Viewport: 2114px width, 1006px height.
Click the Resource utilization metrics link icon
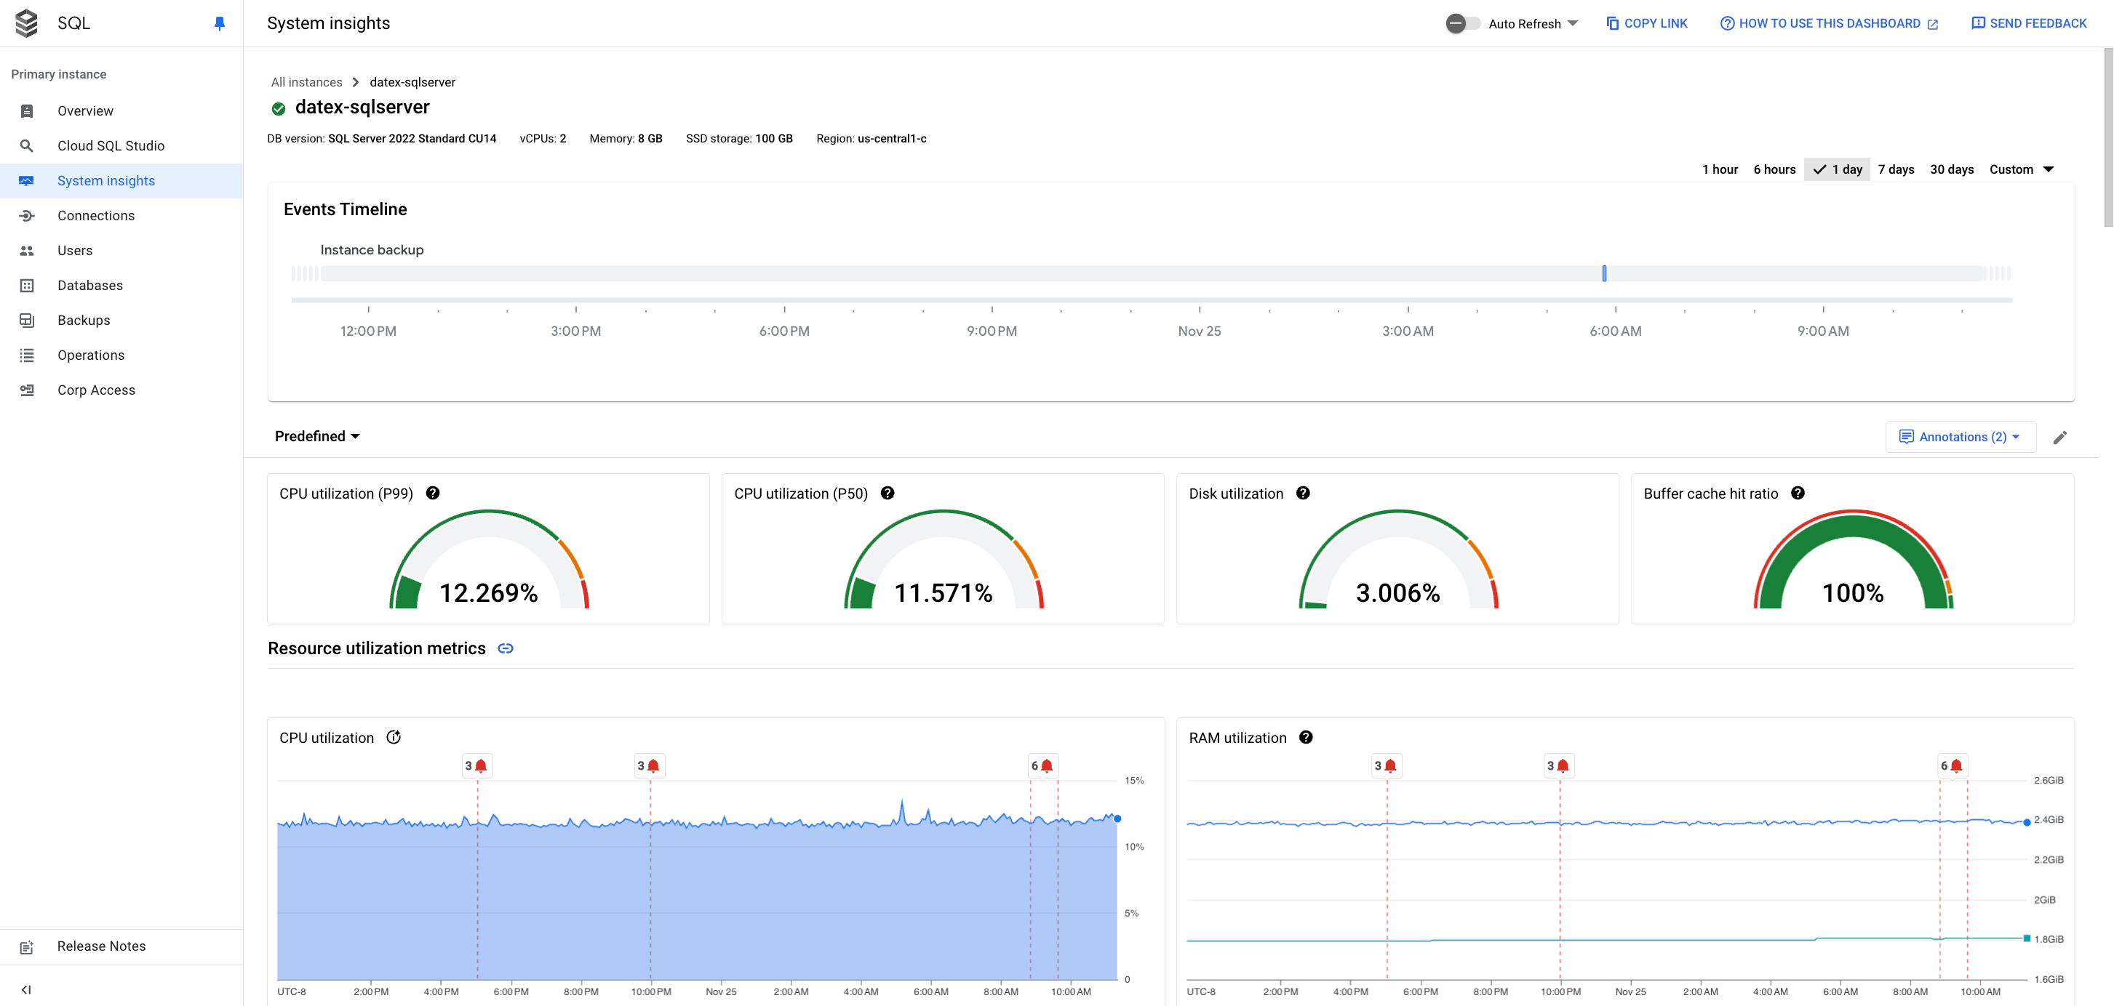coord(507,649)
